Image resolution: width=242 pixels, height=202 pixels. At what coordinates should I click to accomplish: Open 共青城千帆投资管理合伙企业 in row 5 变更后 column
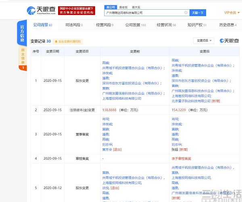203,168
